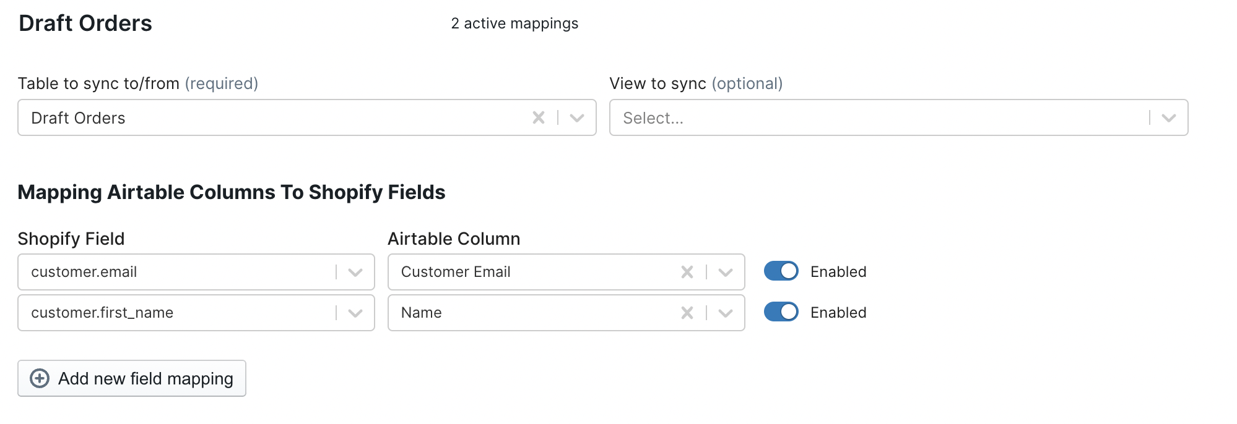
Task: Open the customer.first_name Shopify field chevron
Action: tap(355, 313)
